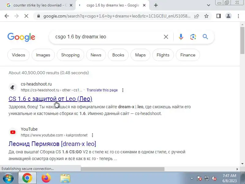The width and height of the screenshot is (245, 184).
Task: Open Windows Explorer from taskbar
Action: pyautogui.click(x=65, y=178)
